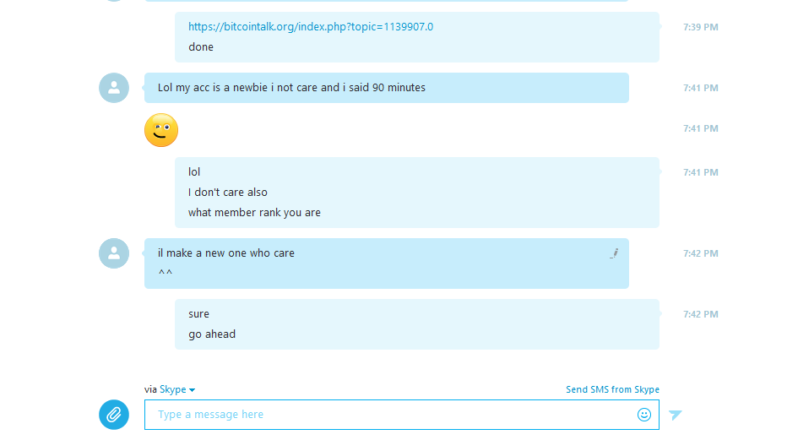The height and width of the screenshot is (440, 798).
Task: Open the emoticon picker smiley icon
Action: click(643, 415)
